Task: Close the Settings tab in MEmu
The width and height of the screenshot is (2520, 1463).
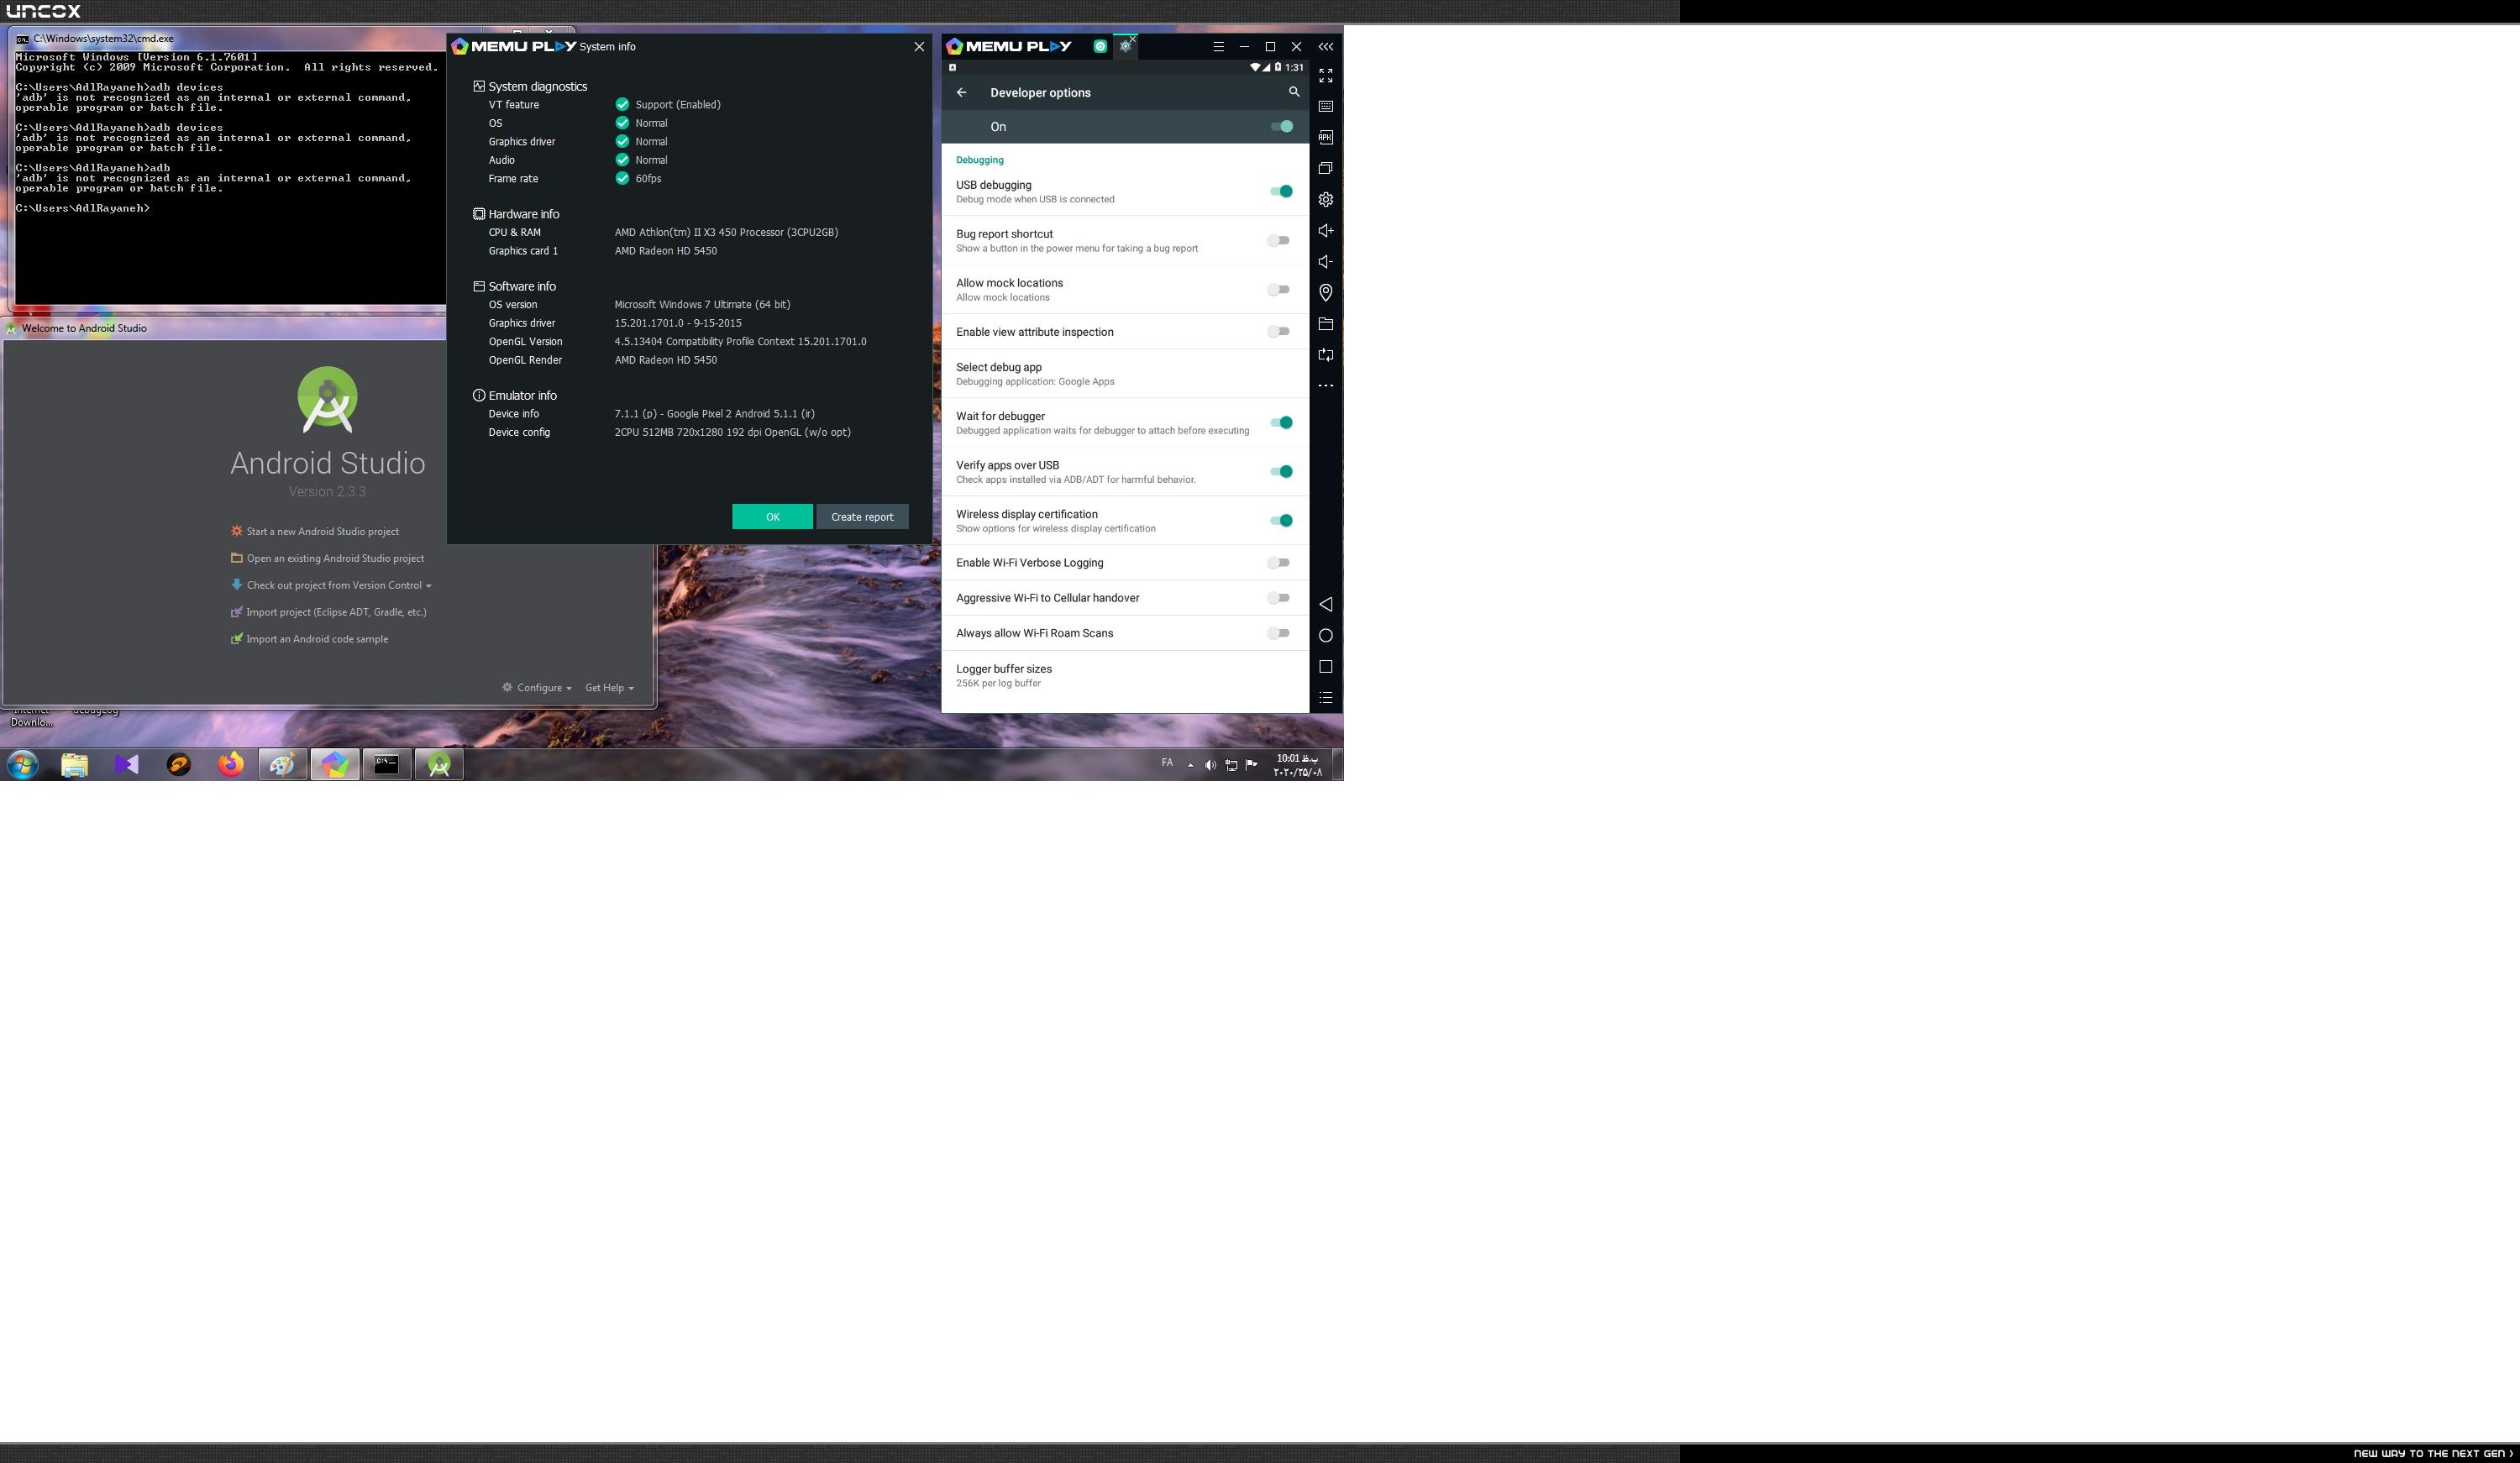Action: (1133, 39)
